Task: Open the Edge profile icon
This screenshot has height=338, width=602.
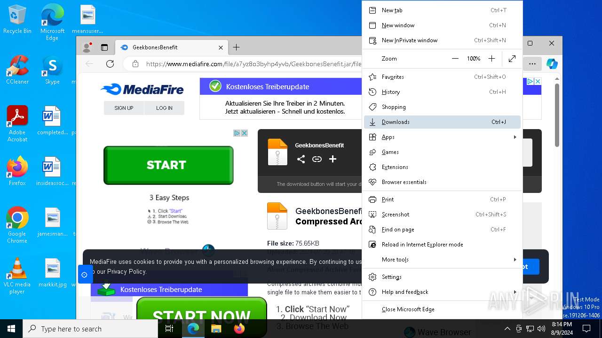Action: tap(87, 47)
